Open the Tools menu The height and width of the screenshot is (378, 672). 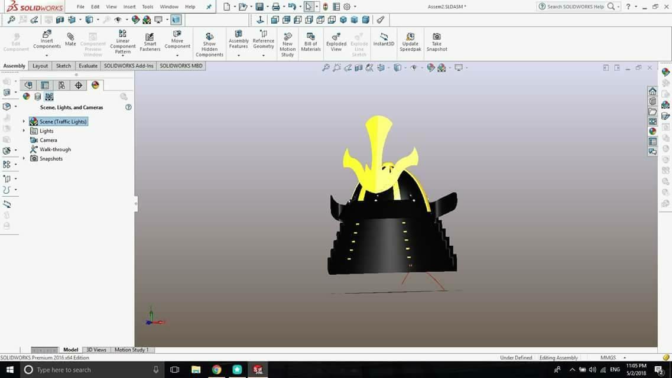(x=148, y=7)
